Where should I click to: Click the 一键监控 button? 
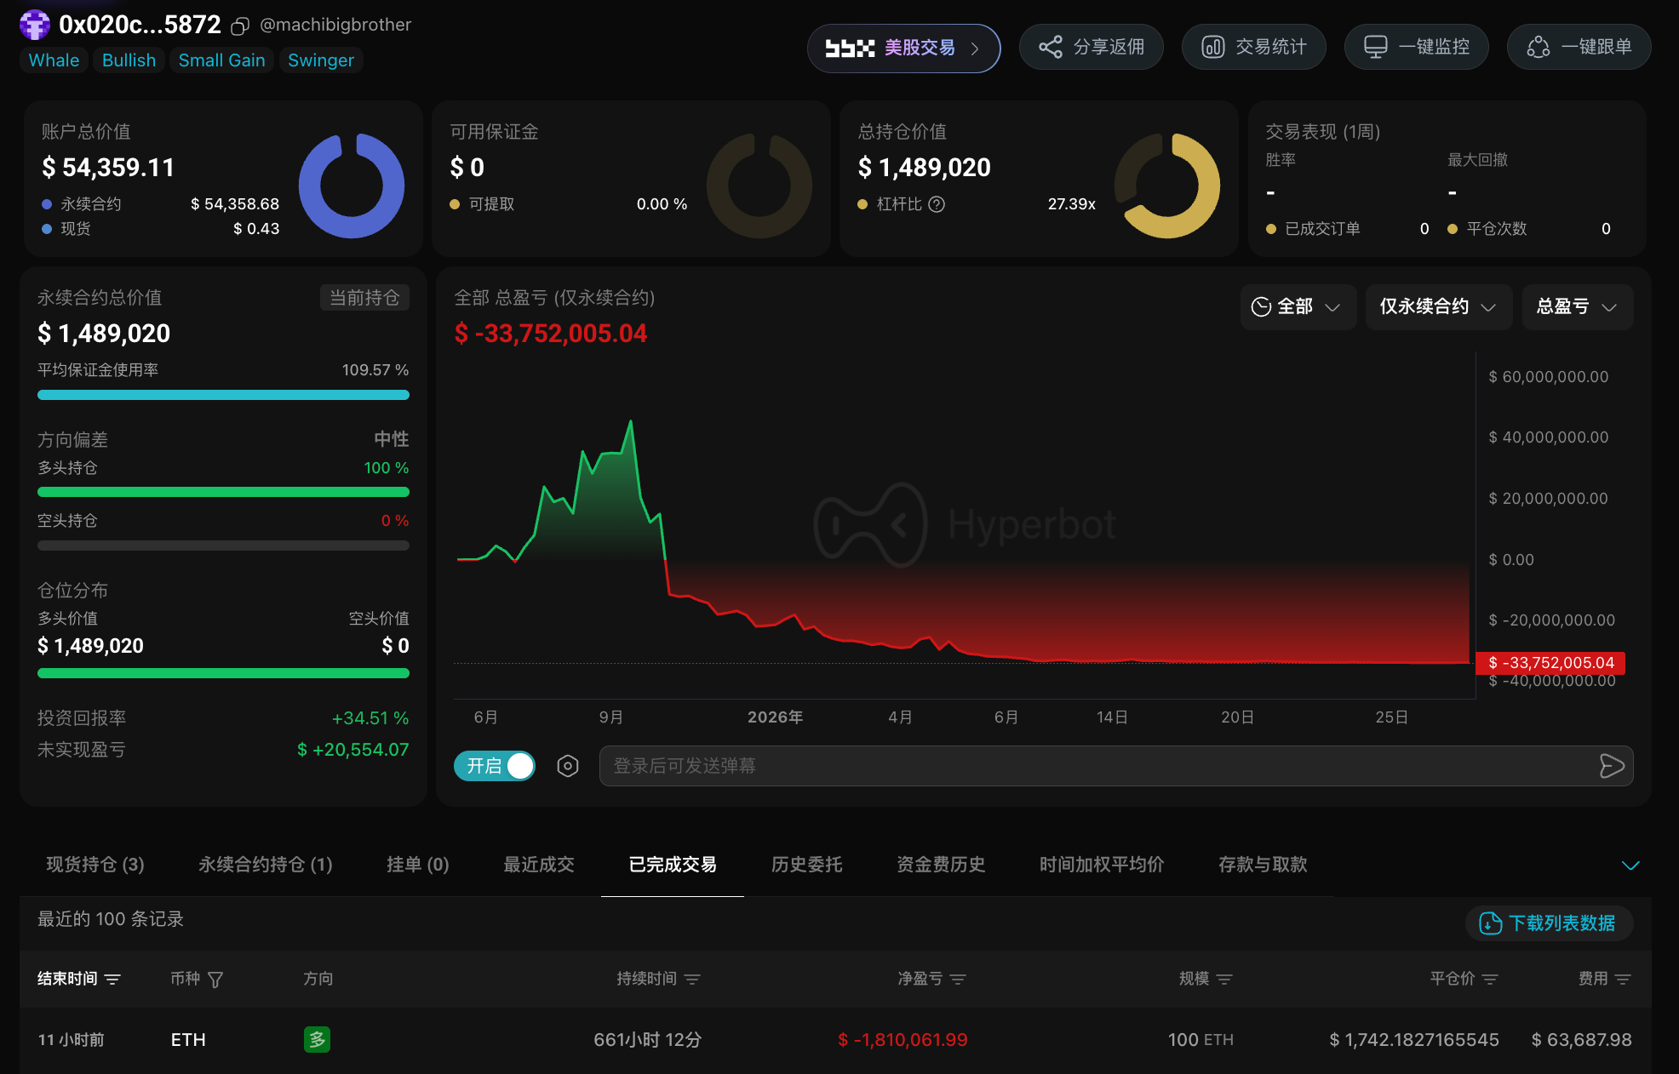click(x=1417, y=47)
